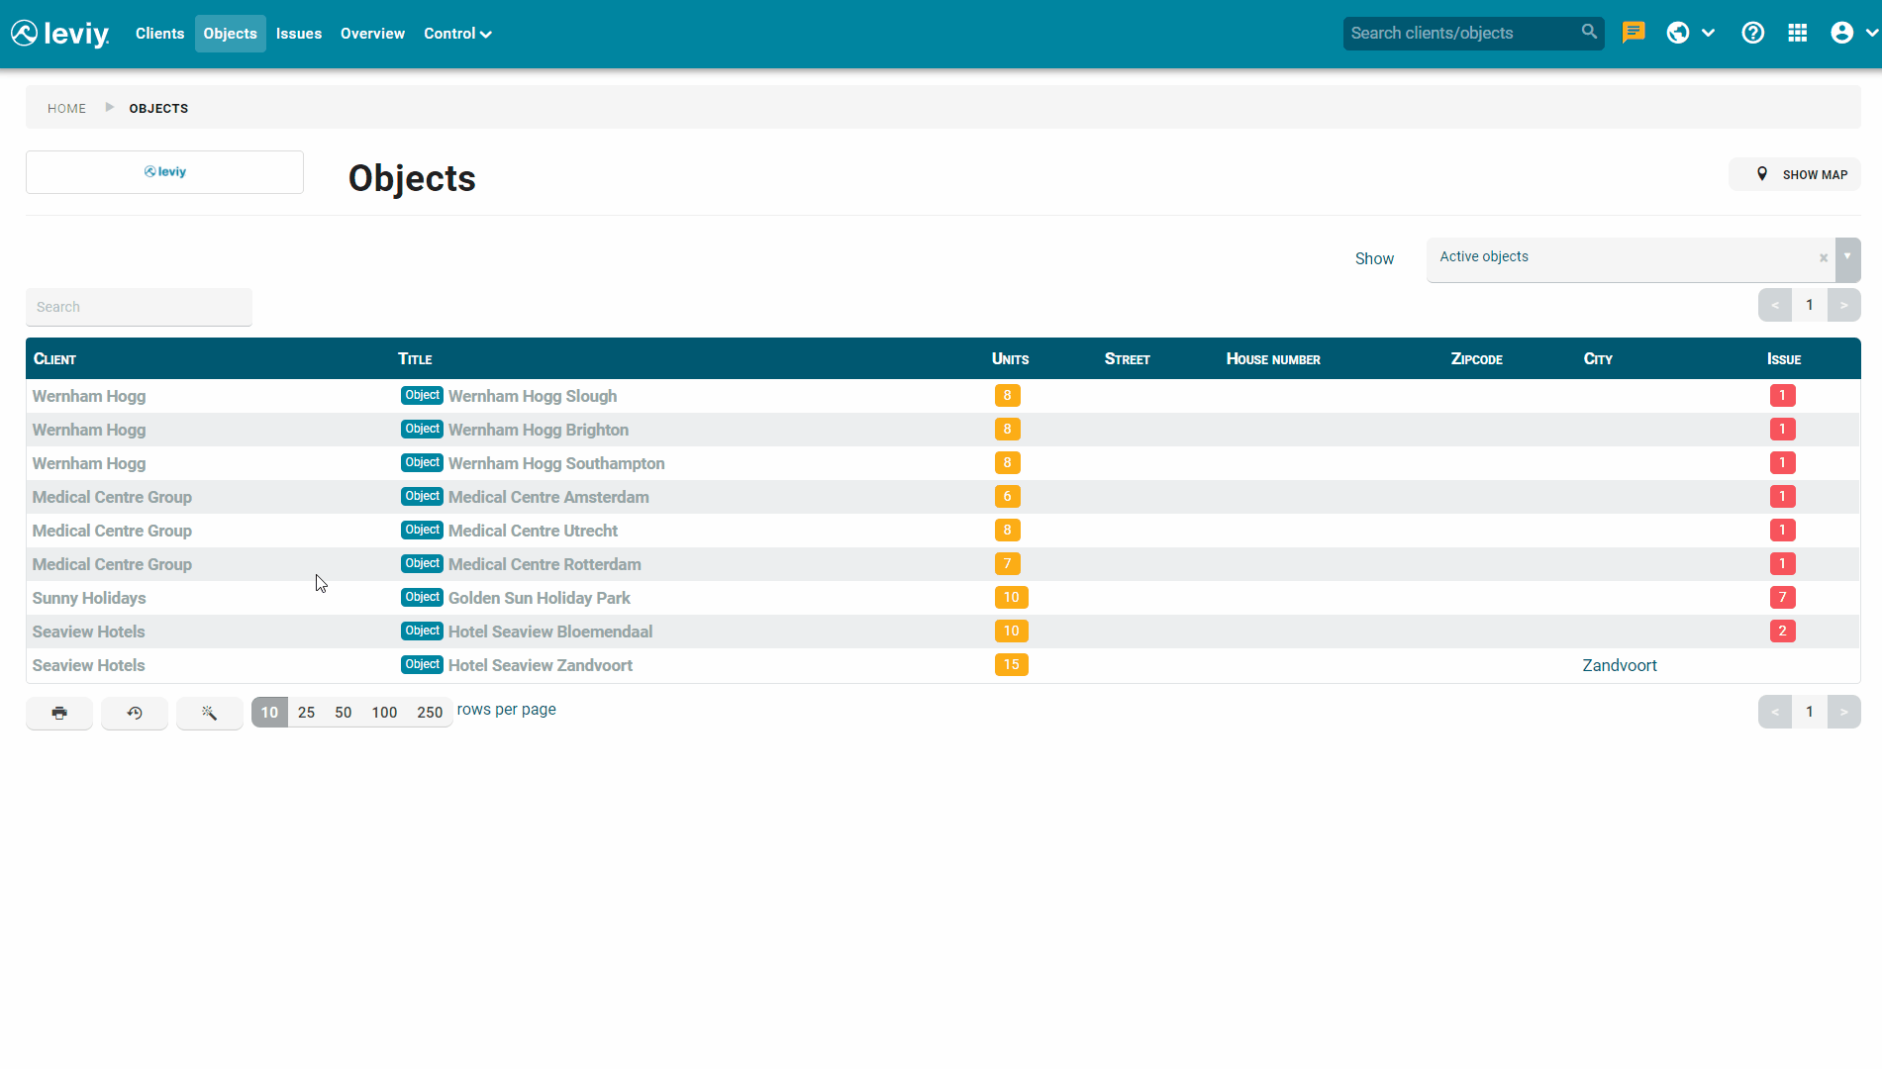The image size is (1882, 1069).
Task: Select the magic wand icon
Action: pos(209,712)
